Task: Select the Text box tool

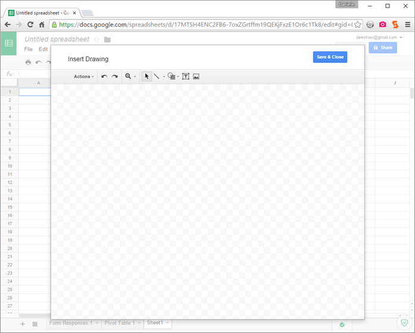Action: [x=186, y=76]
